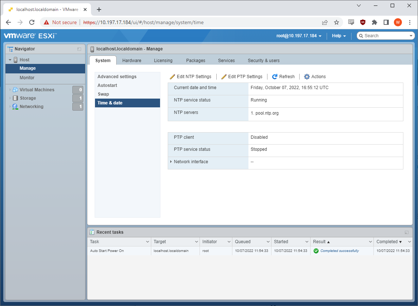This screenshot has width=418, height=306.
Task: Minimize the Recent tasks panel icon
Action: point(407,232)
